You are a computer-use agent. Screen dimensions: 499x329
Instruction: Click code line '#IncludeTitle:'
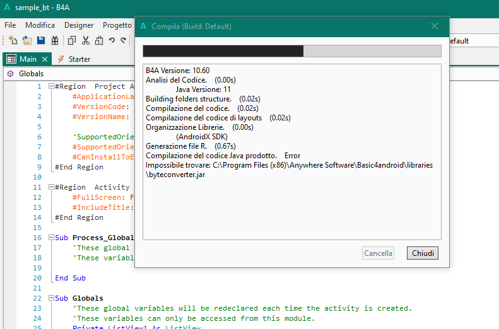[x=103, y=207]
